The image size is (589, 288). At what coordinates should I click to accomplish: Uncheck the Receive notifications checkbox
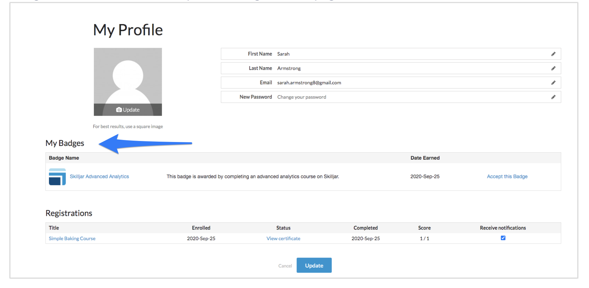point(503,238)
